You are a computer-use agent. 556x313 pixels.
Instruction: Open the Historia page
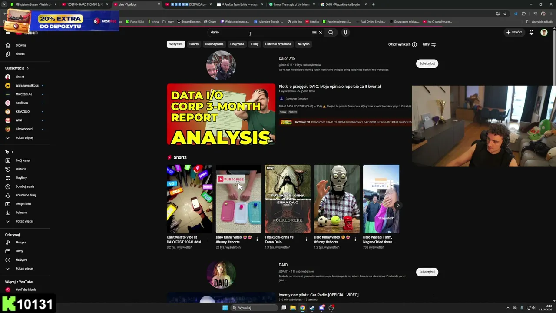tap(21, 169)
